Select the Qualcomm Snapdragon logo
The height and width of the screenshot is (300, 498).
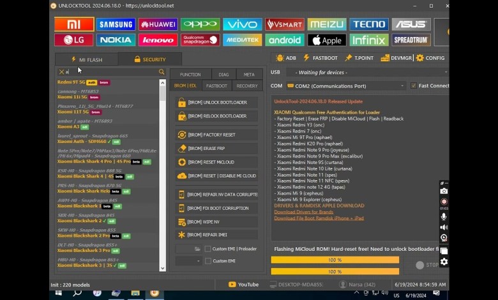coord(200,40)
